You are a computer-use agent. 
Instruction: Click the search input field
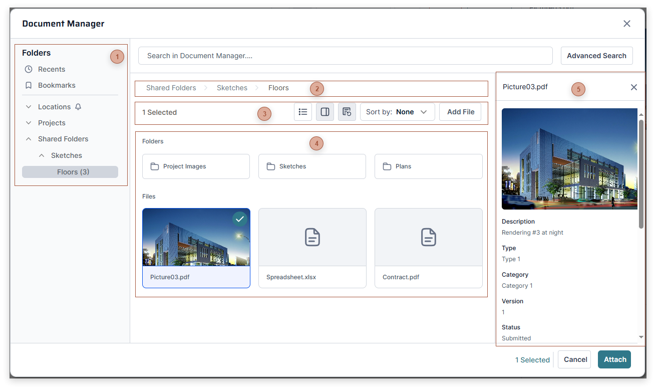point(345,56)
